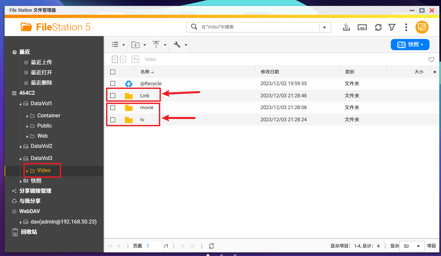Image resolution: width=441 pixels, height=256 pixels.
Task: Expand the Container tree item
Action: 27,115
